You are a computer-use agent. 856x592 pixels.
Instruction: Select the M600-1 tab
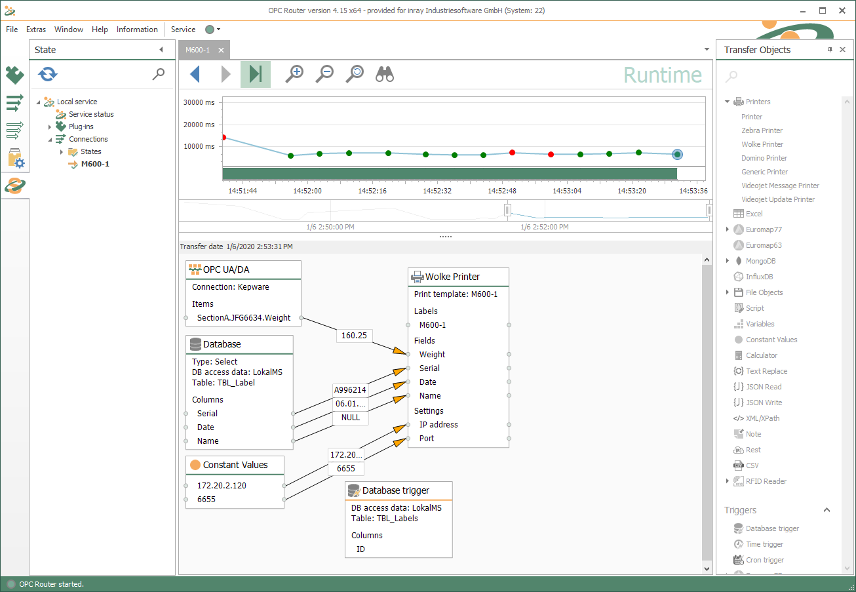[x=197, y=50]
